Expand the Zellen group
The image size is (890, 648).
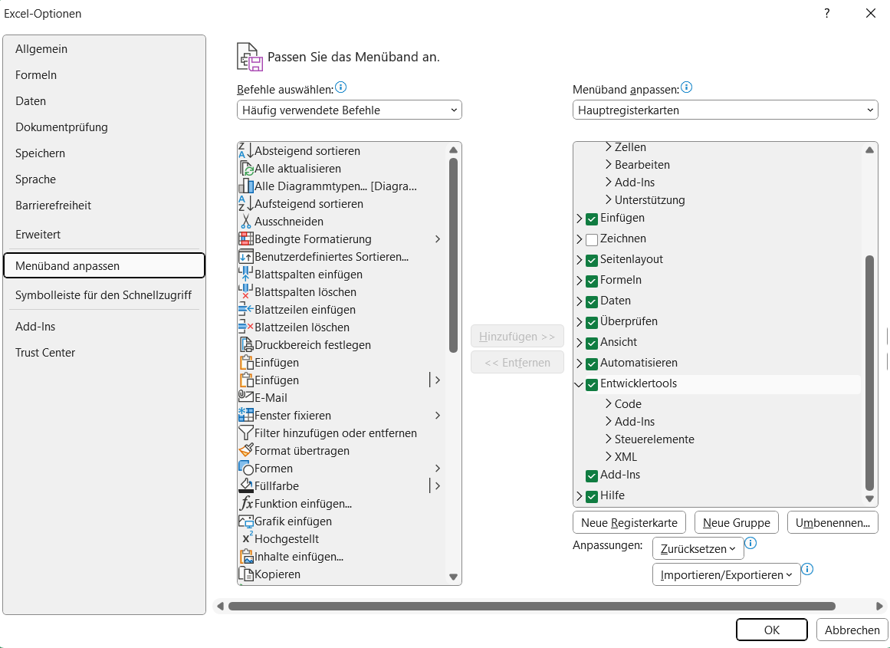pos(609,147)
